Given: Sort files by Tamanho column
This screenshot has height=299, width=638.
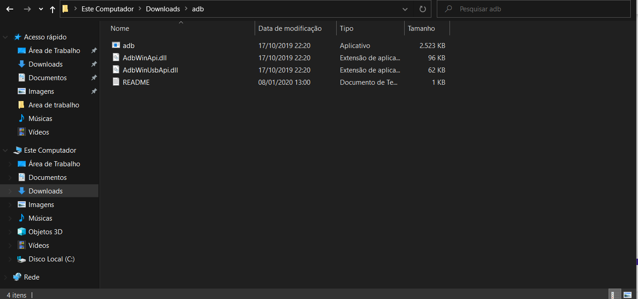Looking at the screenshot, I should pos(421,29).
